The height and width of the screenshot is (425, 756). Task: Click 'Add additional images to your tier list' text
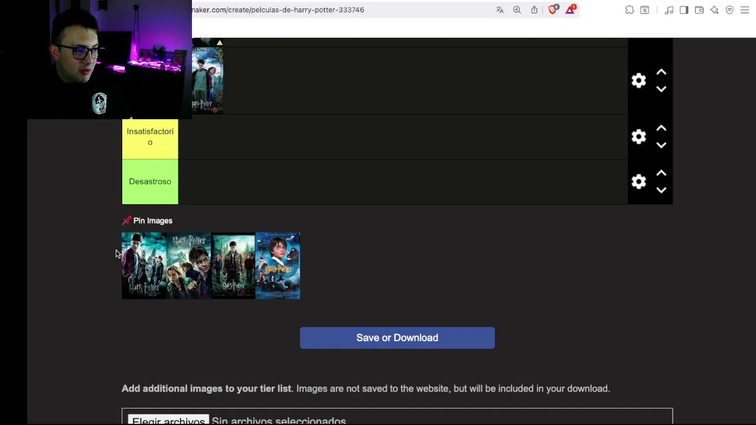(207, 388)
